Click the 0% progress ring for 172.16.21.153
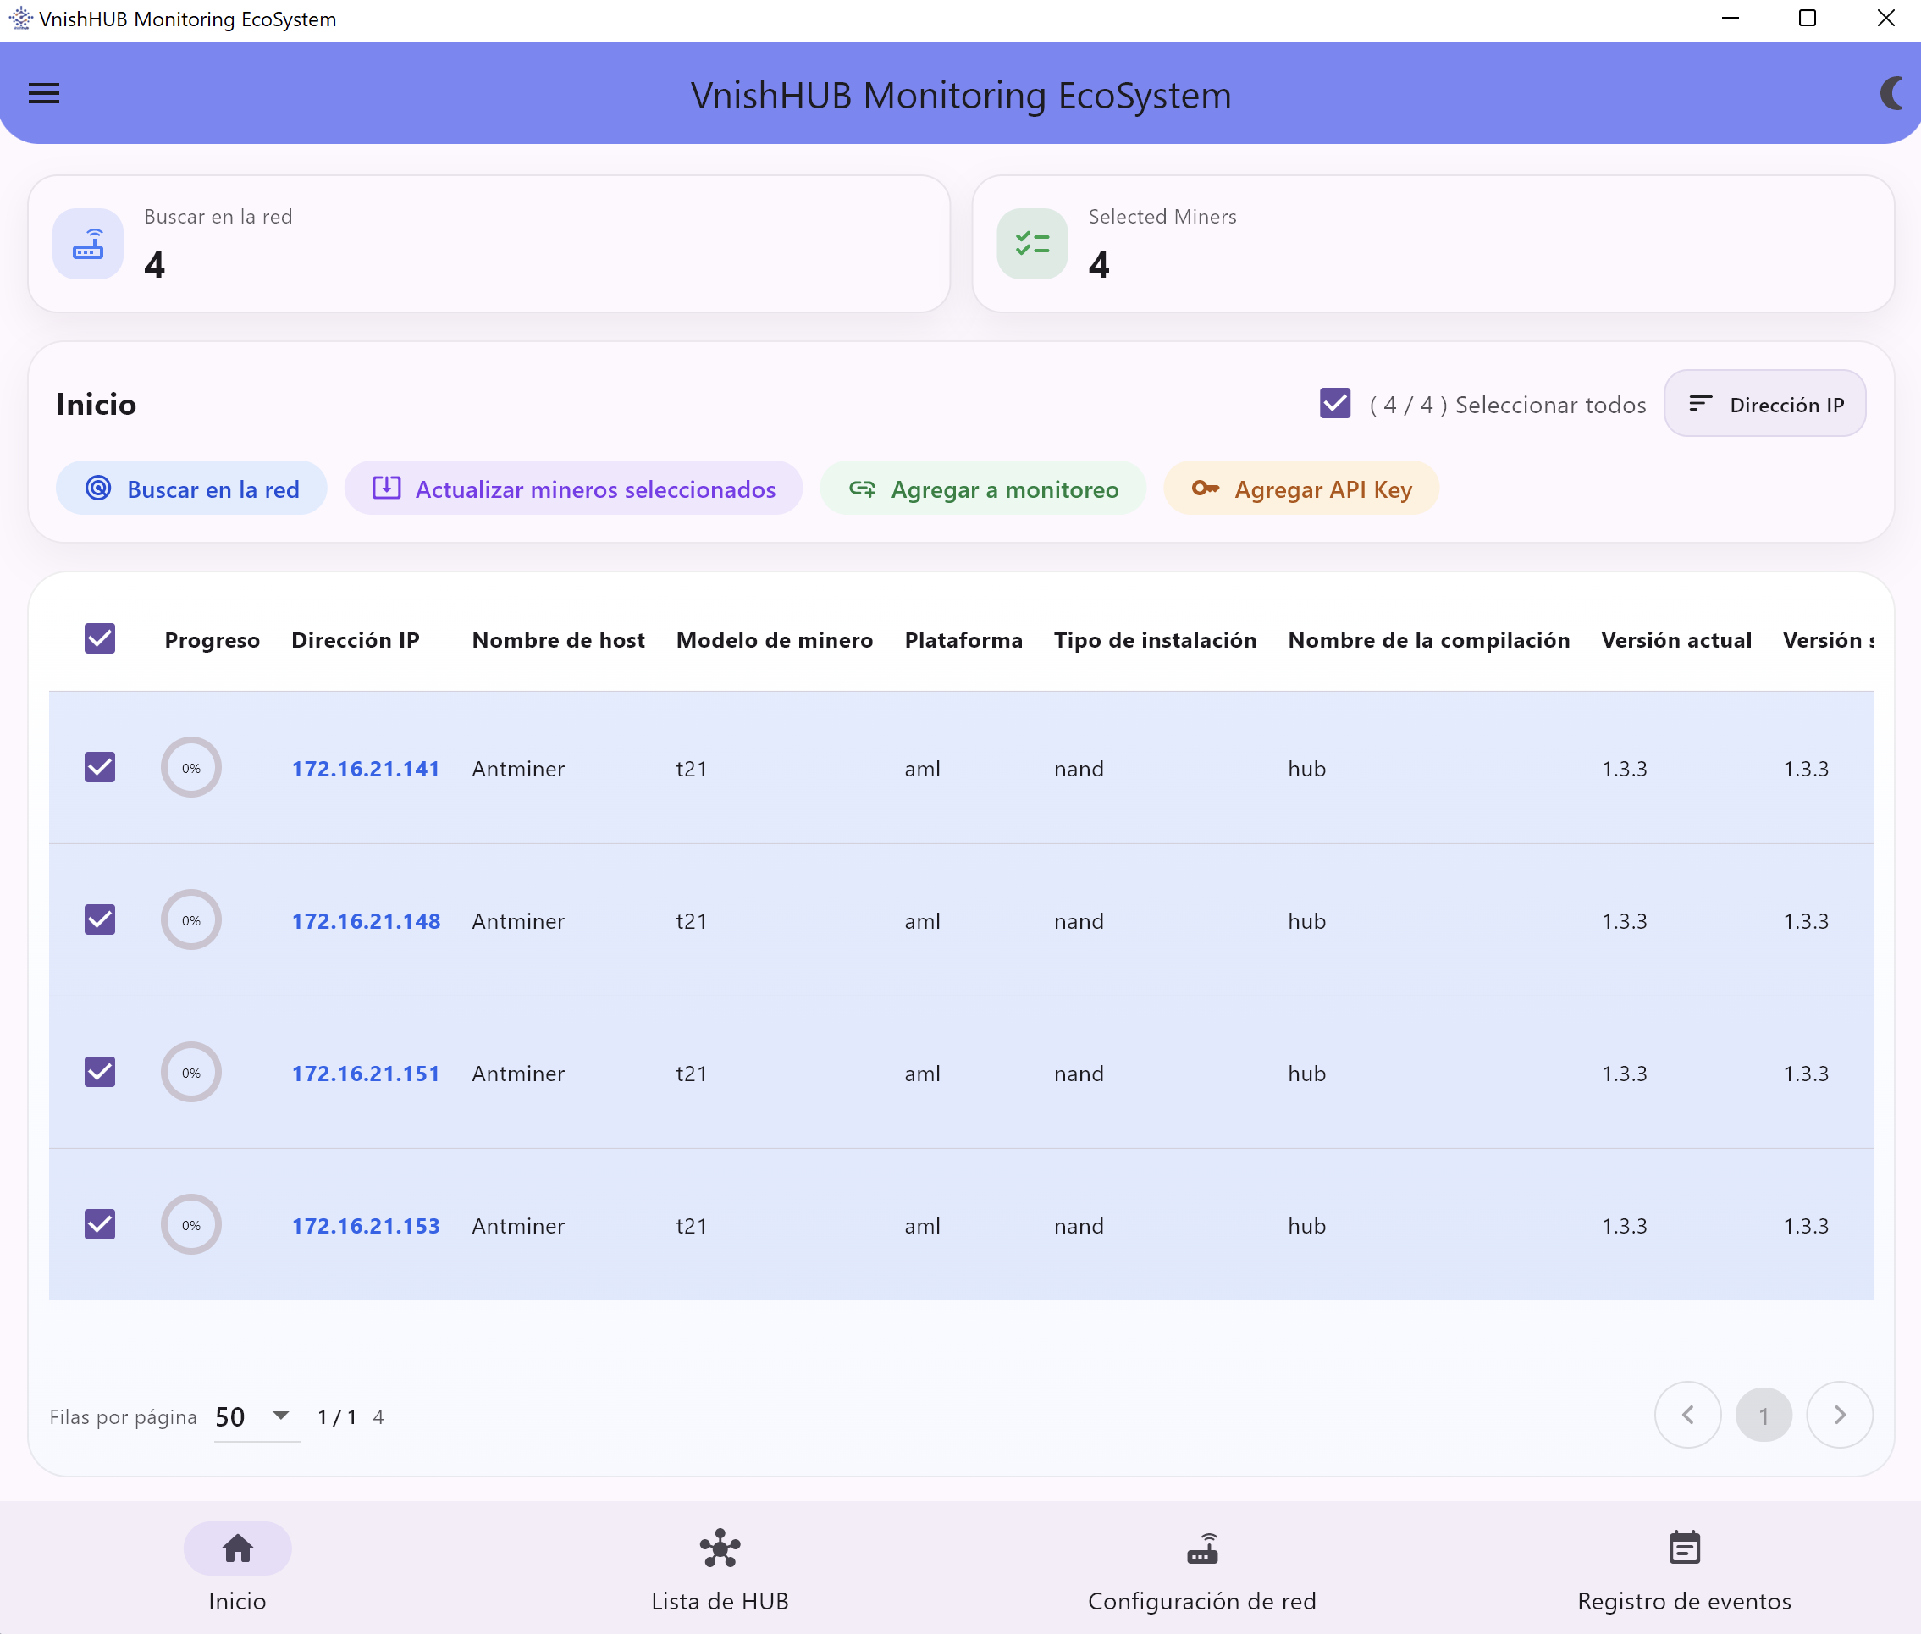Screen dimensions: 1921x1634 pyautogui.click(x=190, y=1224)
